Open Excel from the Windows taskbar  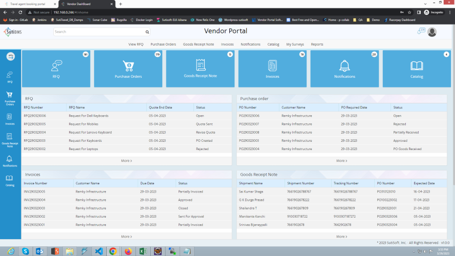[143, 251]
